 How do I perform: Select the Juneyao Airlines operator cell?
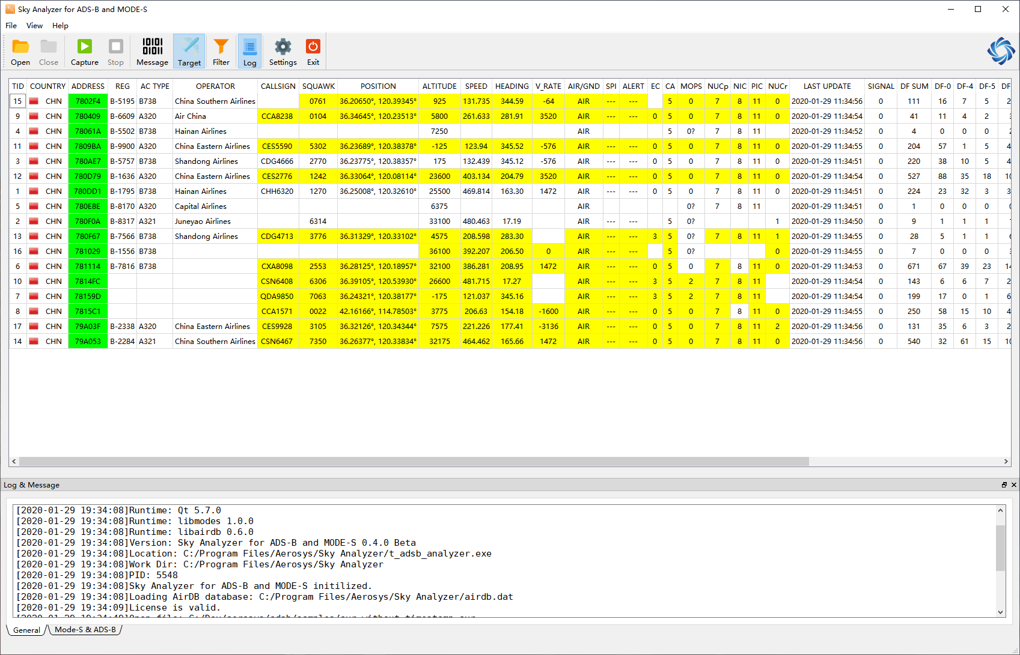[x=215, y=221]
